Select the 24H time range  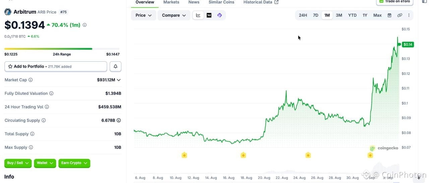point(303,15)
